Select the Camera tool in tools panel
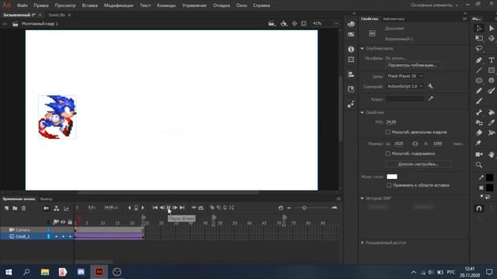 coord(479,154)
